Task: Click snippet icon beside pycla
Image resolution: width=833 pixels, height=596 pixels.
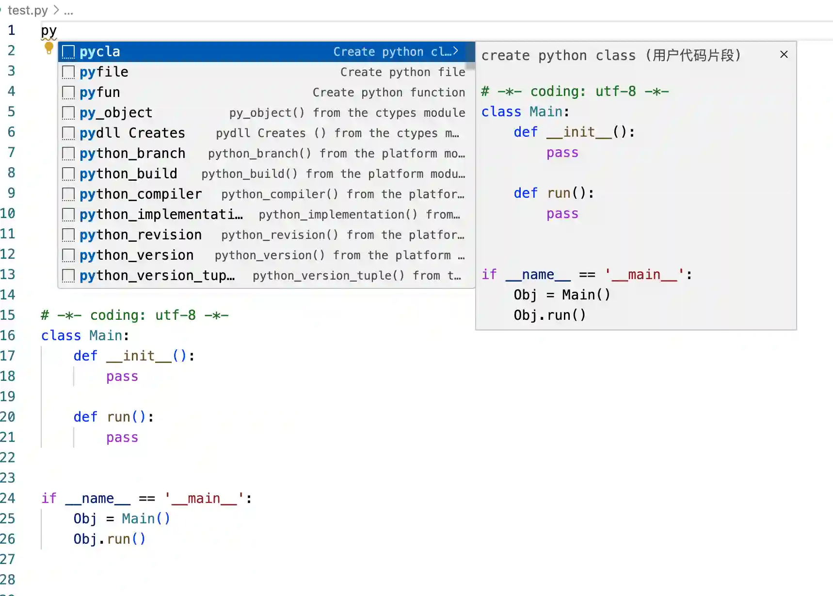Action: click(68, 52)
